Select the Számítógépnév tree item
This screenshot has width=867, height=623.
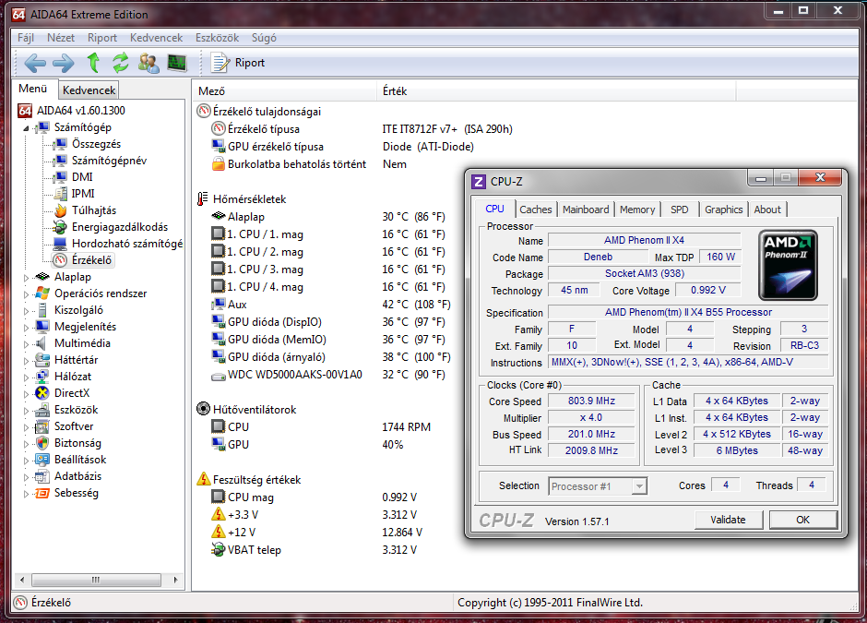(x=109, y=161)
